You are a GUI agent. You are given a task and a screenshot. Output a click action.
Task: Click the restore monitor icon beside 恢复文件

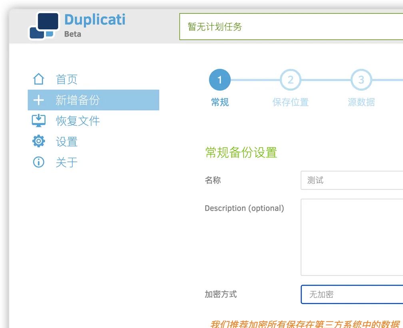pyautogui.click(x=38, y=121)
